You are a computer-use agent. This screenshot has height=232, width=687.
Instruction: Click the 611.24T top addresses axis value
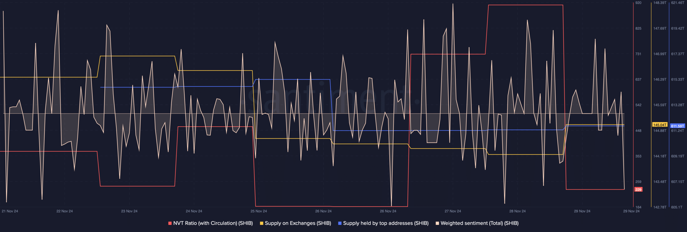678,131
